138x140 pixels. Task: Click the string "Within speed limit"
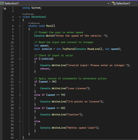[82, 128]
